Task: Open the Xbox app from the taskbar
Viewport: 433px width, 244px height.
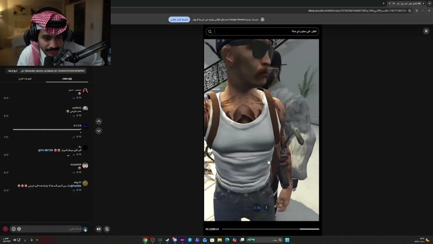Action: [x=160, y=240]
